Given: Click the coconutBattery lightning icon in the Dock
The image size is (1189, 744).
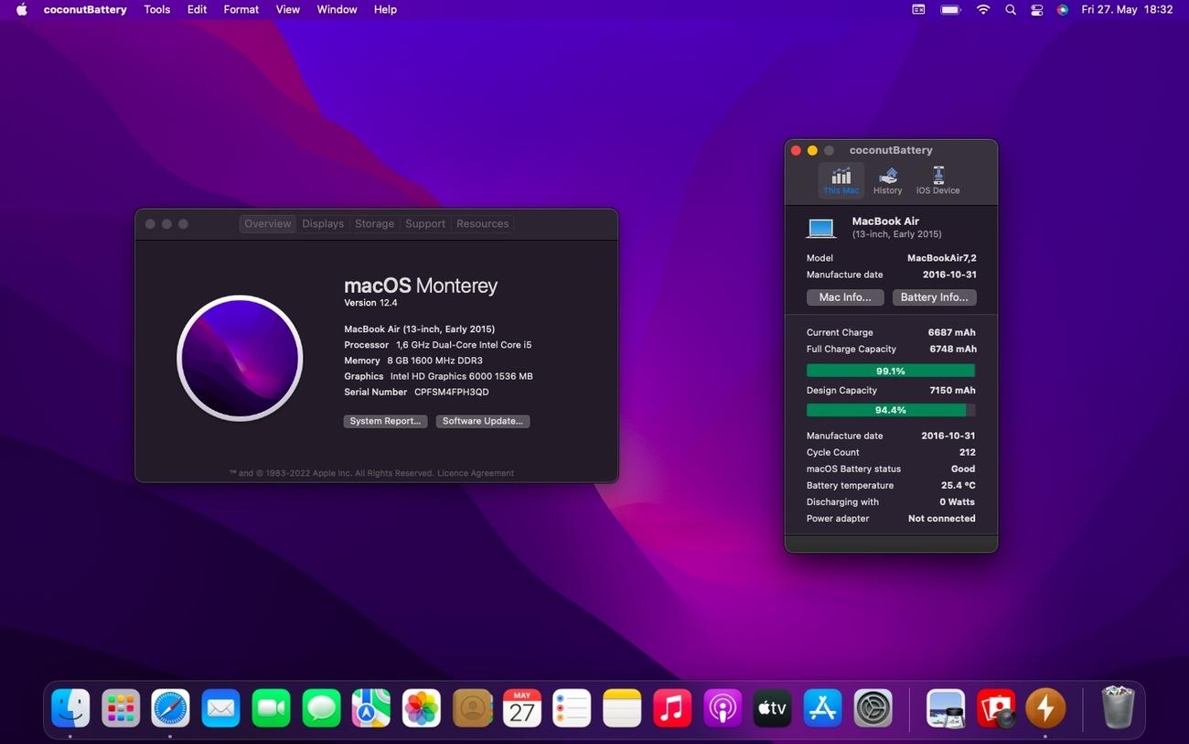Looking at the screenshot, I should [x=1045, y=708].
